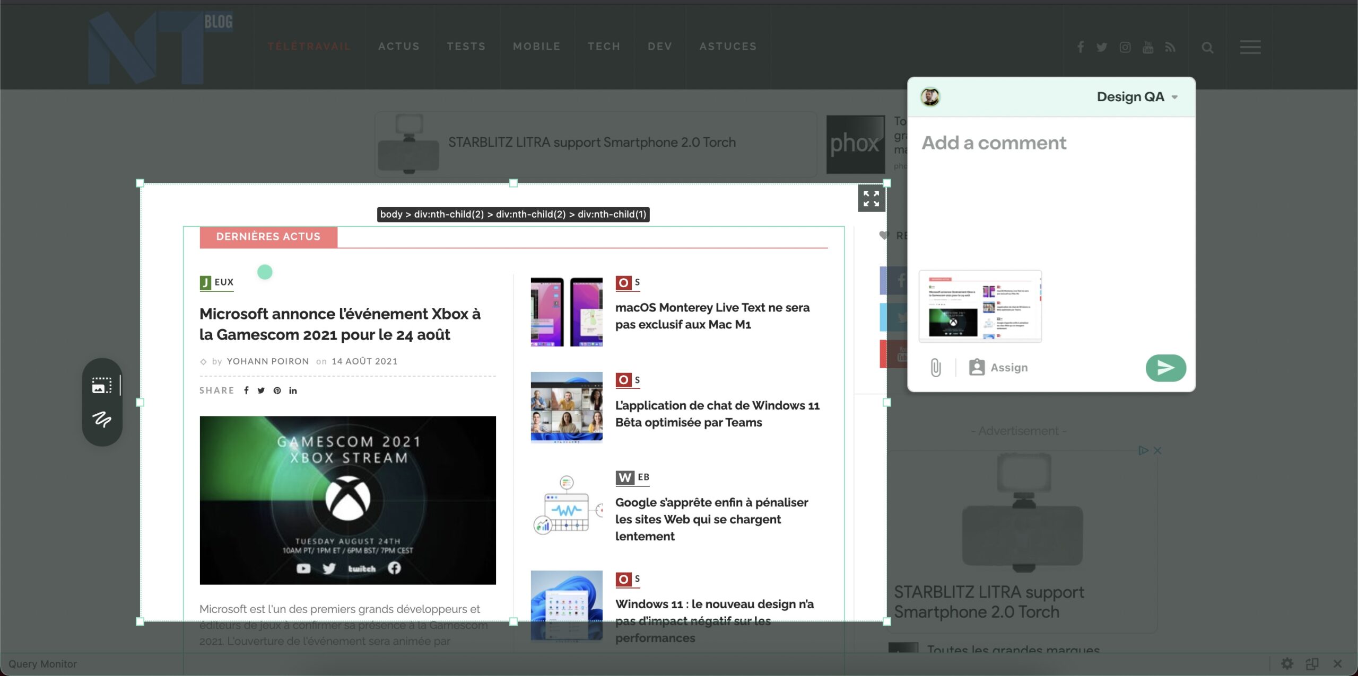This screenshot has height=676, width=1358.
Task: Share article via Pinterest icon
Action: 277,390
